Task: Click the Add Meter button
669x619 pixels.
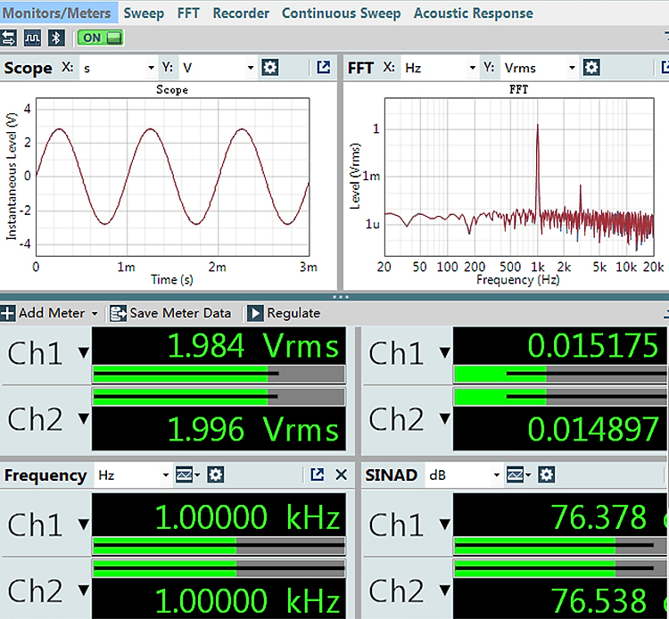Action: pyautogui.click(x=49, y=313)
